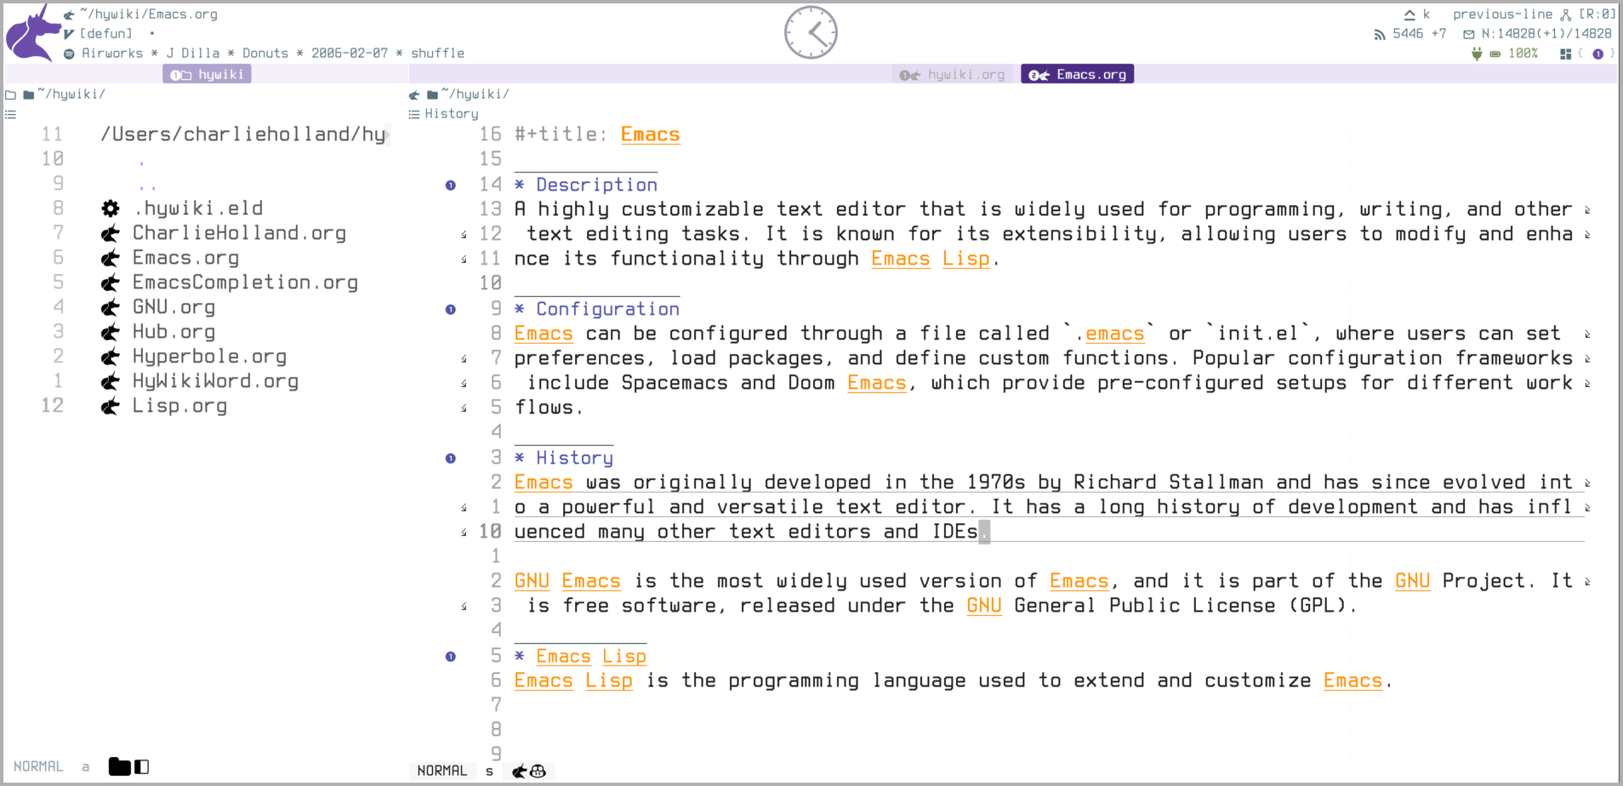Open the Emacs link after Doom

point(876,383)
